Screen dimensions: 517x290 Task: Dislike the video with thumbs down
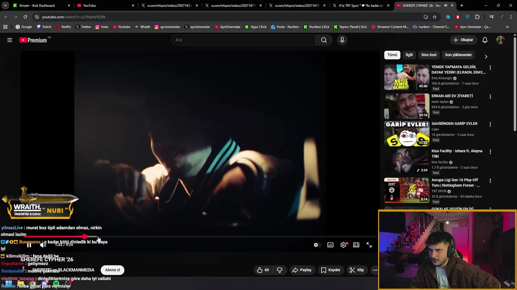pyautogui.click(x=280, y=270)
